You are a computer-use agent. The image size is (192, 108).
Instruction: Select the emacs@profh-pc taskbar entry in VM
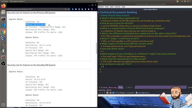(x=143, y=93)
